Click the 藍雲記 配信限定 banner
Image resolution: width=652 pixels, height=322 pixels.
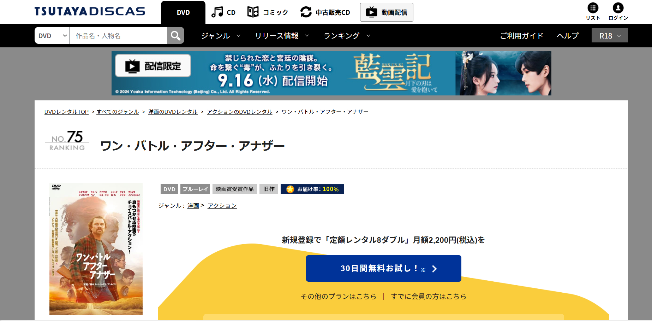[x=331, y=73]
